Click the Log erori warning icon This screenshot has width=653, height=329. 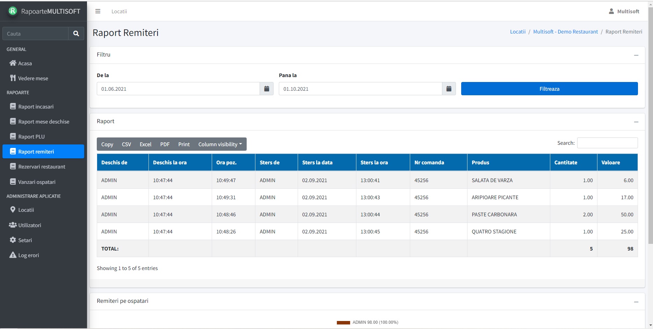(13, 255)
